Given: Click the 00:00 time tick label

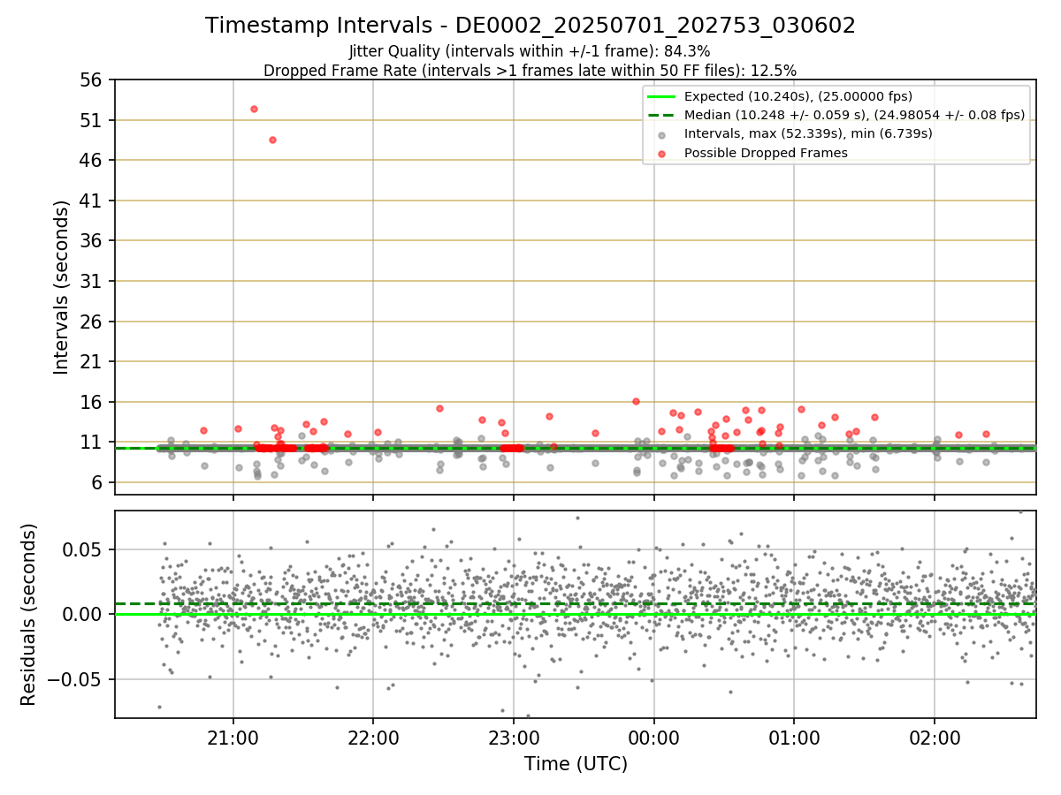Looking at the screenshot, I should [x=653, y=737].
